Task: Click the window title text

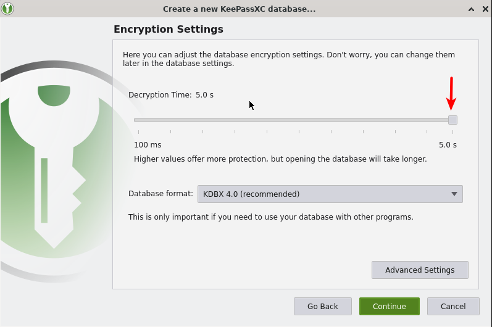Action: tap(239, 9)
